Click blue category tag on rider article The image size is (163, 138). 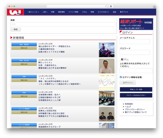coord(24,44)
